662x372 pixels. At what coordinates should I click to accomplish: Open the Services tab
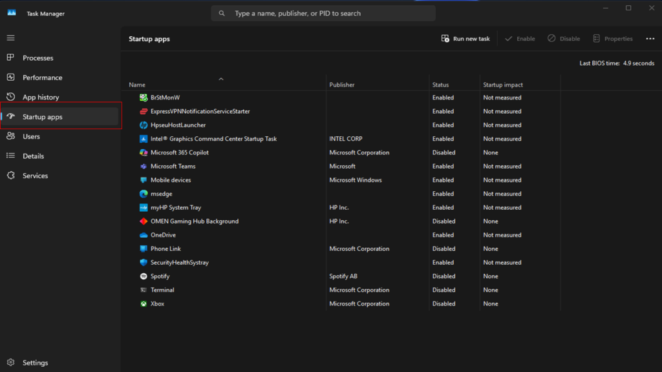(60, 176)
